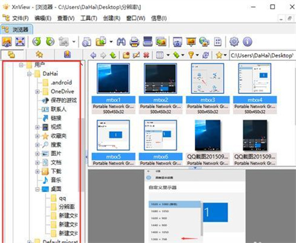This screenshot has width=296, height=243.
Task: Click the folder batch convert icon
Action: 101,42
